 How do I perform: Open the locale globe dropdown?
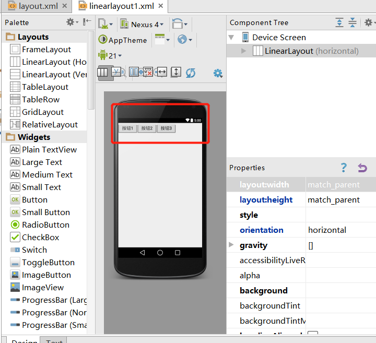[185, 39]
